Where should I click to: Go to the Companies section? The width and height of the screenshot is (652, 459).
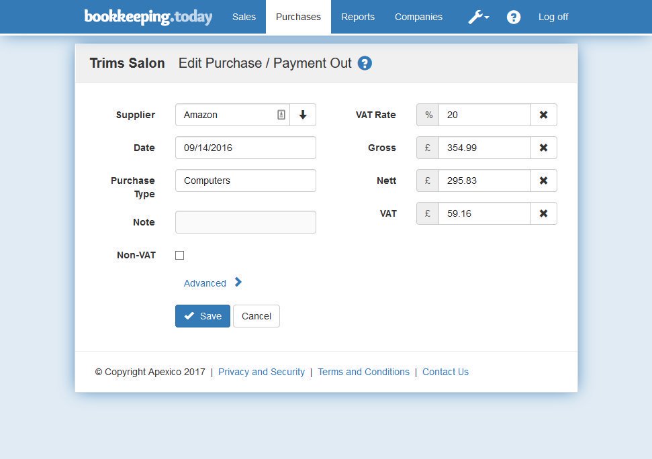[x=418, y=17]
